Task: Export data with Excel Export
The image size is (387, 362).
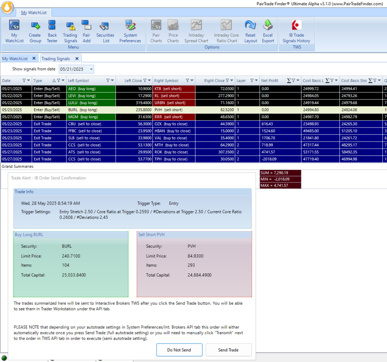Action: (268, 31)
